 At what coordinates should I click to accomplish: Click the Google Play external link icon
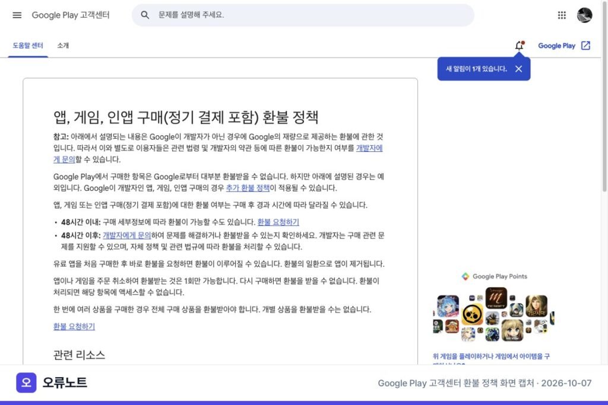tap(585, 46)
